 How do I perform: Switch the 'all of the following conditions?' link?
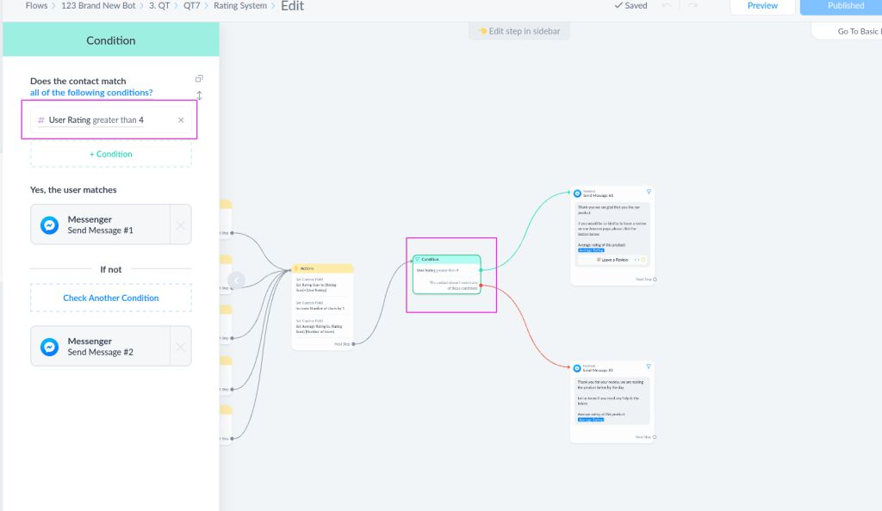pos(91,93)
